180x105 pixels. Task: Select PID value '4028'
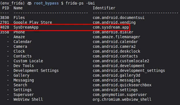(x=5, y=27)
